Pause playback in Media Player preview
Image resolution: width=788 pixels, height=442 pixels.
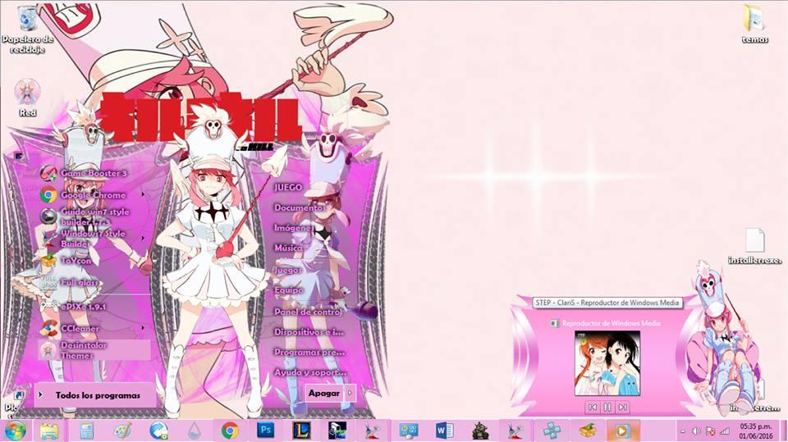click(x=607, y=407)
